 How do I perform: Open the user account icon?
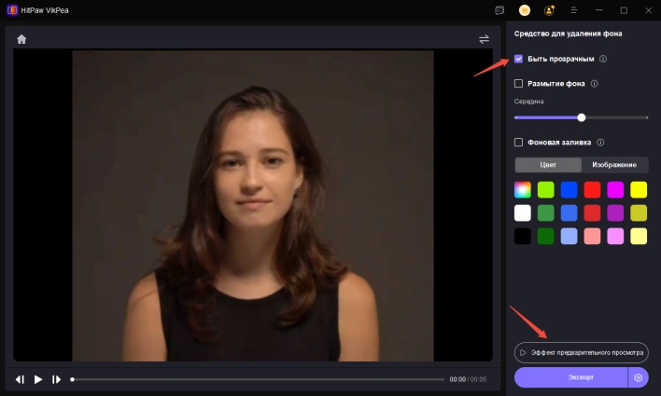coord(549,10)
